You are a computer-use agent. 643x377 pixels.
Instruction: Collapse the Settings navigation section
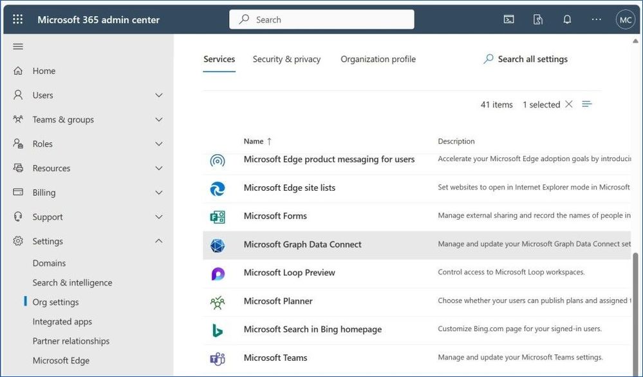(x=159, y=242)
